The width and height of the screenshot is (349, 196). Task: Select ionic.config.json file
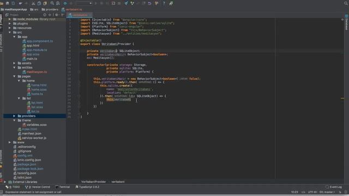click(27, 160)
